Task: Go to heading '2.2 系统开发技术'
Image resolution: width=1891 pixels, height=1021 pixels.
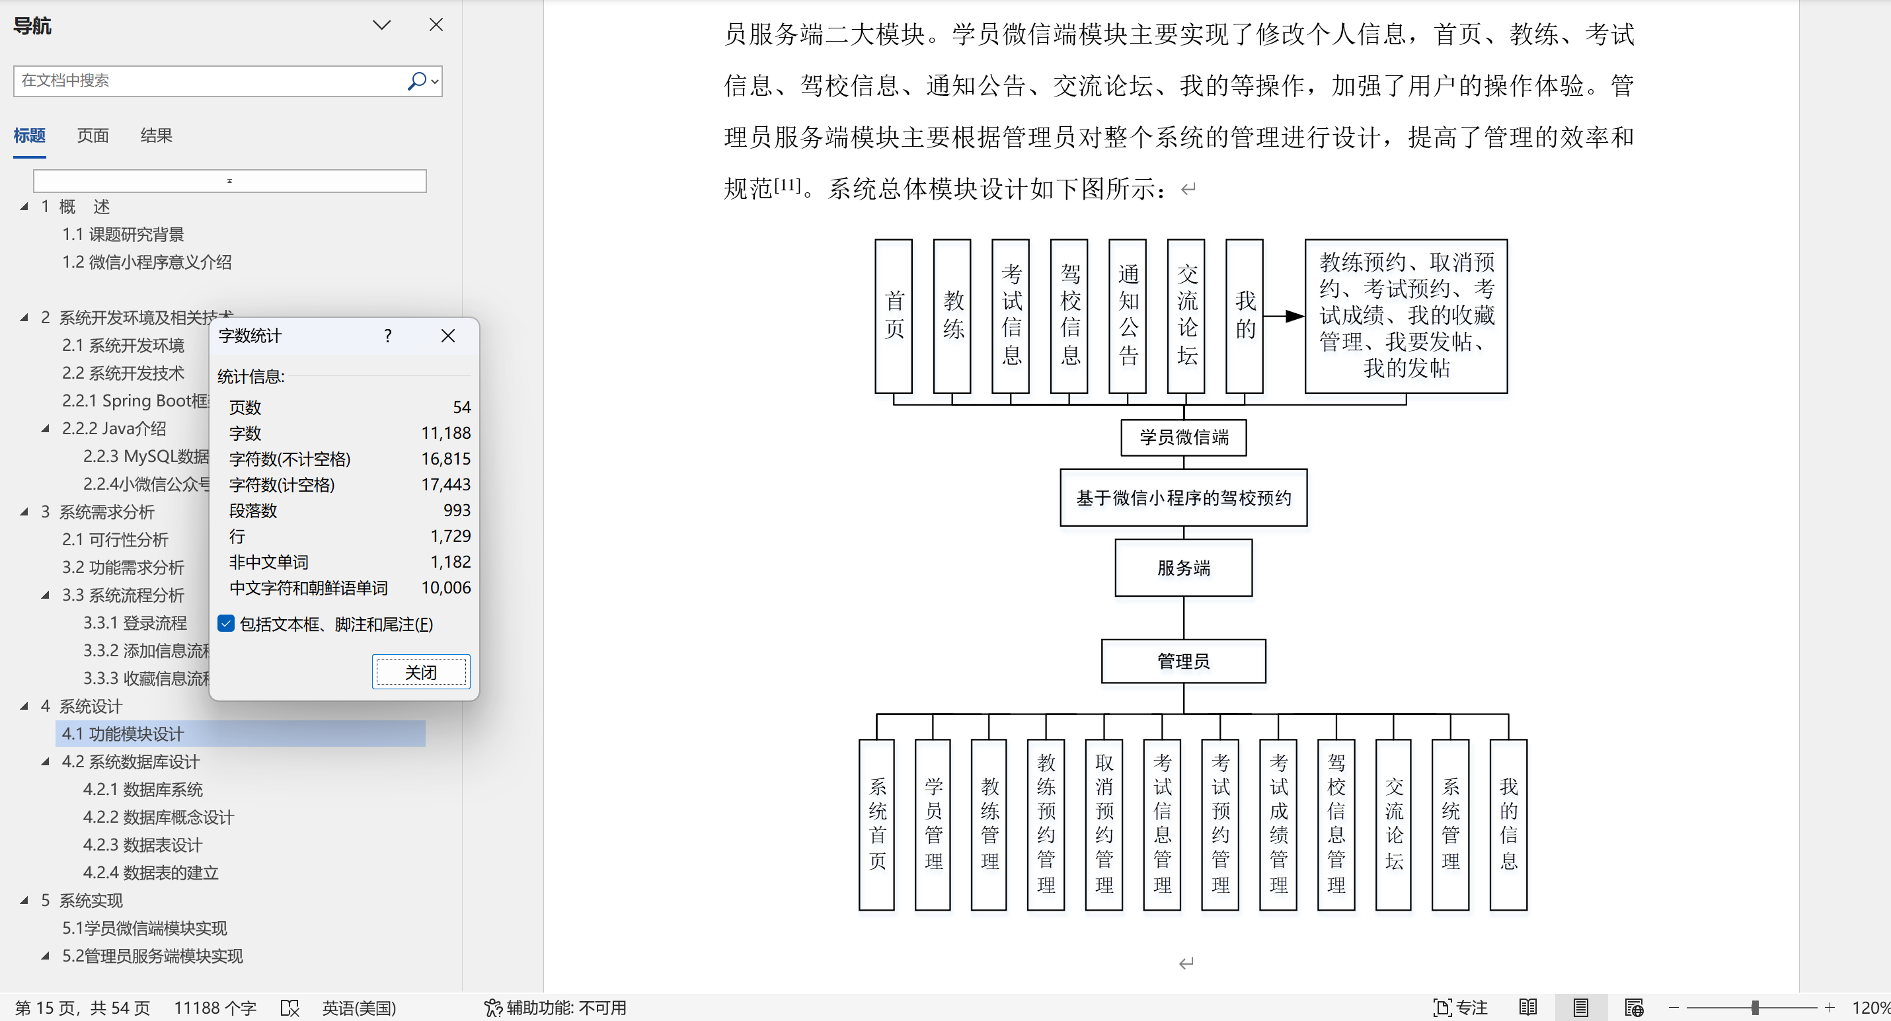Action: pyautogui.click(x=122, y=373)
